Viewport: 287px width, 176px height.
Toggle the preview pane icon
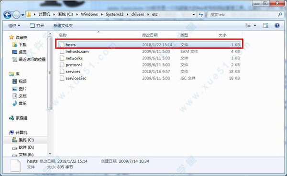point(265,26)
